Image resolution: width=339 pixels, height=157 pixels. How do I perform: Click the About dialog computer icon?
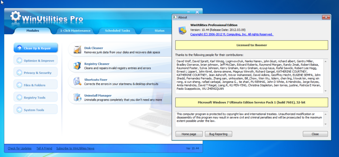coord(182,31)
